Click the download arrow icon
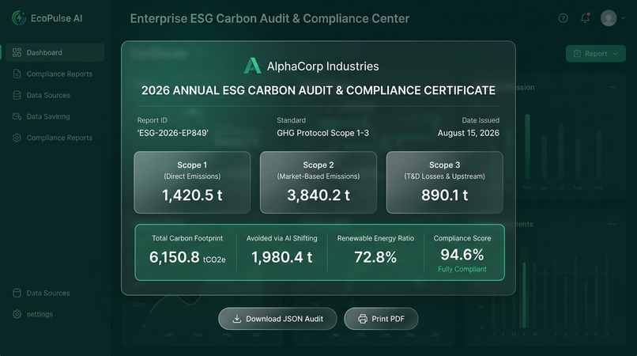Screen dimensions: 637x356 coord(237,319)
